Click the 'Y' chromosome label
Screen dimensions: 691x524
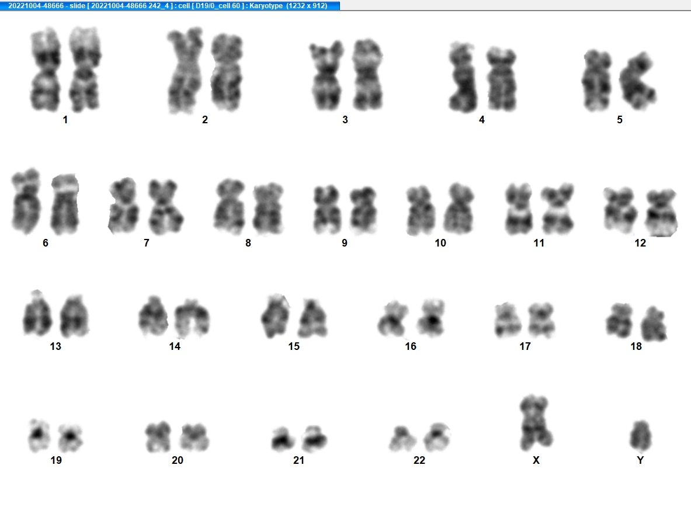(640, 460)
